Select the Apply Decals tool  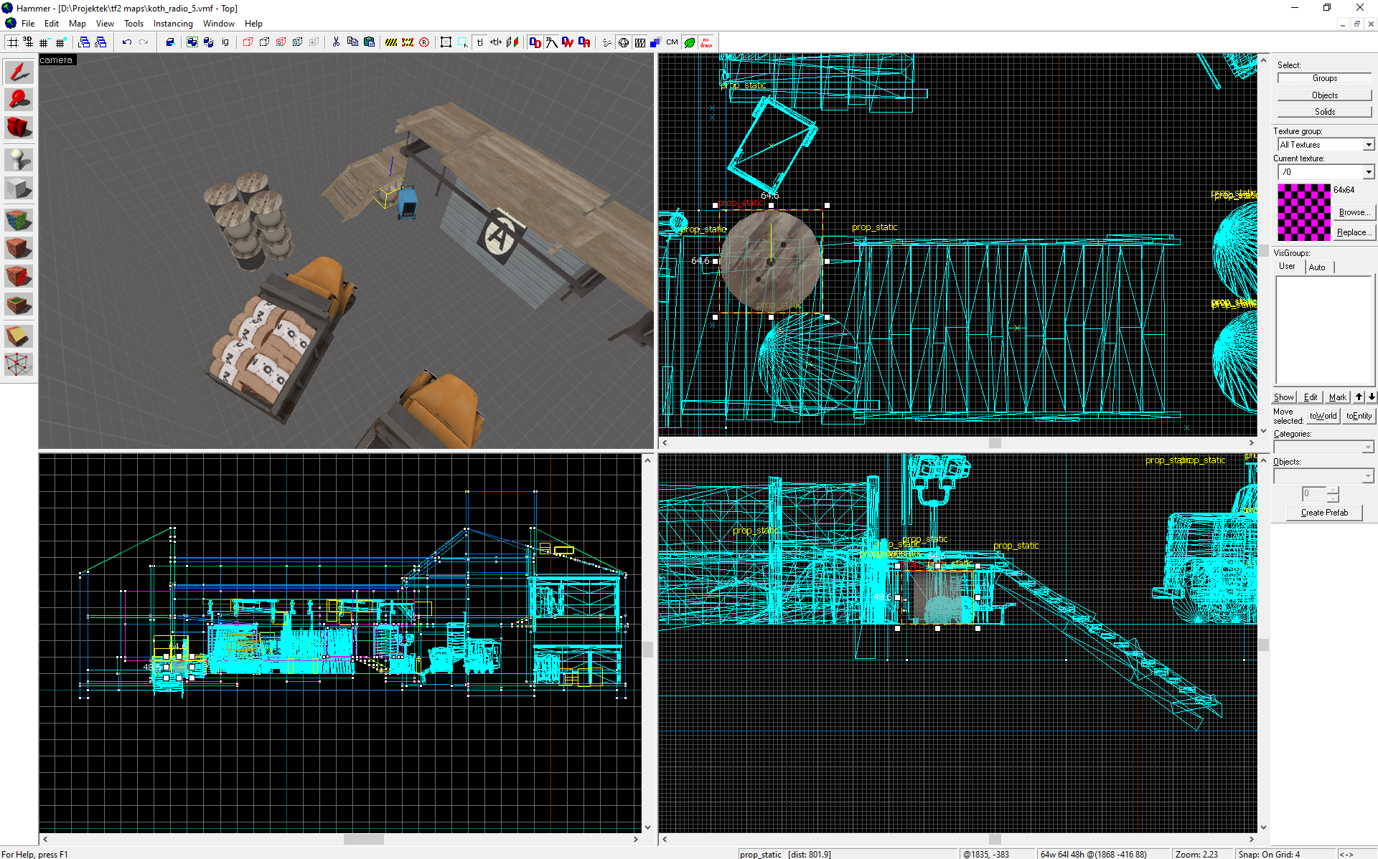[x=19, y=275]
